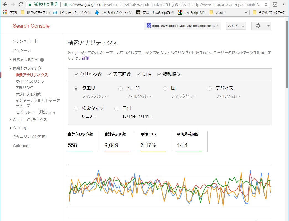289x221 pixels.
Task: Open the アプリ apps grid shortcut
Action: [10, 12]
